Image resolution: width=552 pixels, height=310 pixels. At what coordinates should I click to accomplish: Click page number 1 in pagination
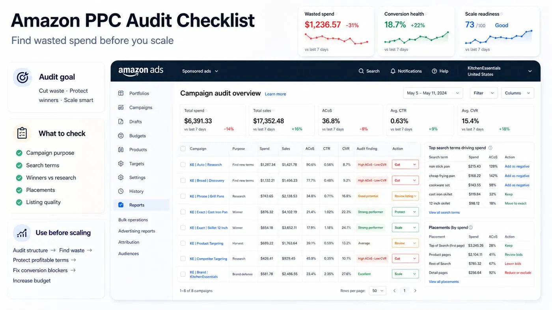tap(405, 291)
